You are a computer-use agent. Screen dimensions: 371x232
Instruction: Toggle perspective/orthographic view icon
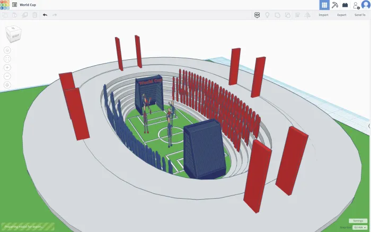pyautogui.click(x=7, y=85)
